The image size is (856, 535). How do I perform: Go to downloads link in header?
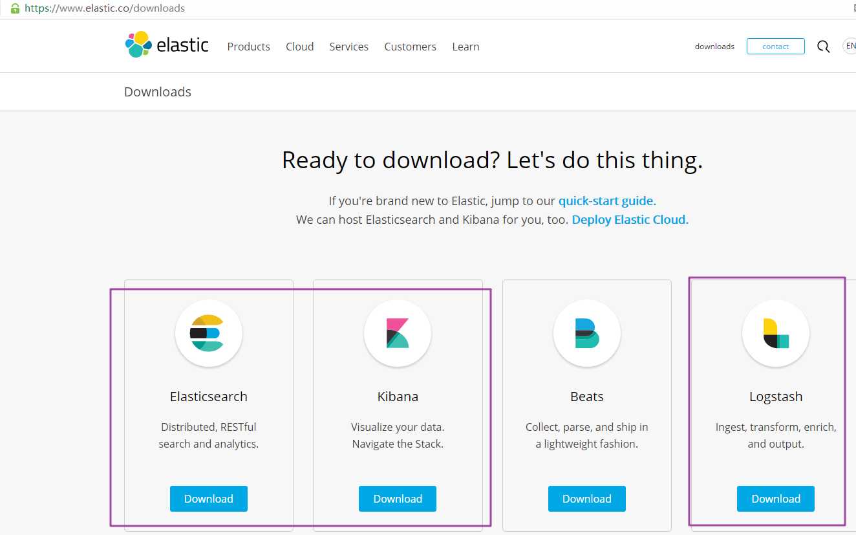(714, 47)
